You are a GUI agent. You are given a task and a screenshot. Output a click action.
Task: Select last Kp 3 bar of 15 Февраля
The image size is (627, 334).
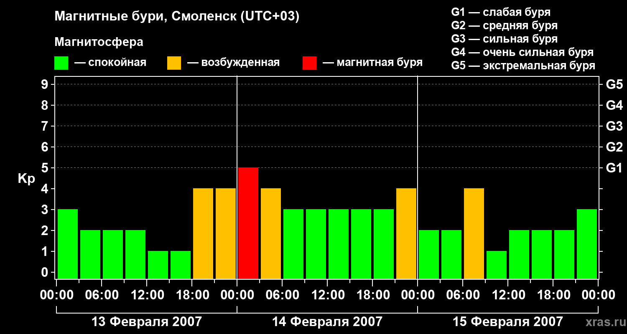point(587,244)
